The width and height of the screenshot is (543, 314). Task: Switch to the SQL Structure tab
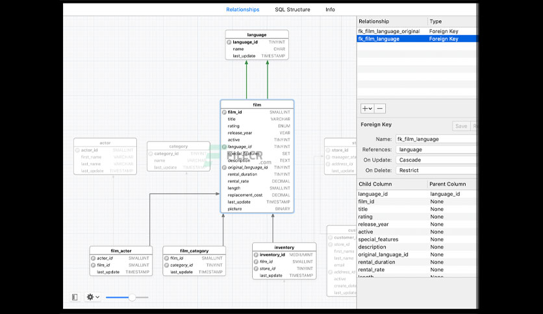(293, 10)
